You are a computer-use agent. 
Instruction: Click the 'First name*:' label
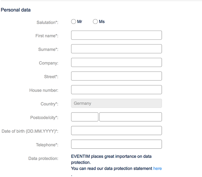[x=47, y=36]
